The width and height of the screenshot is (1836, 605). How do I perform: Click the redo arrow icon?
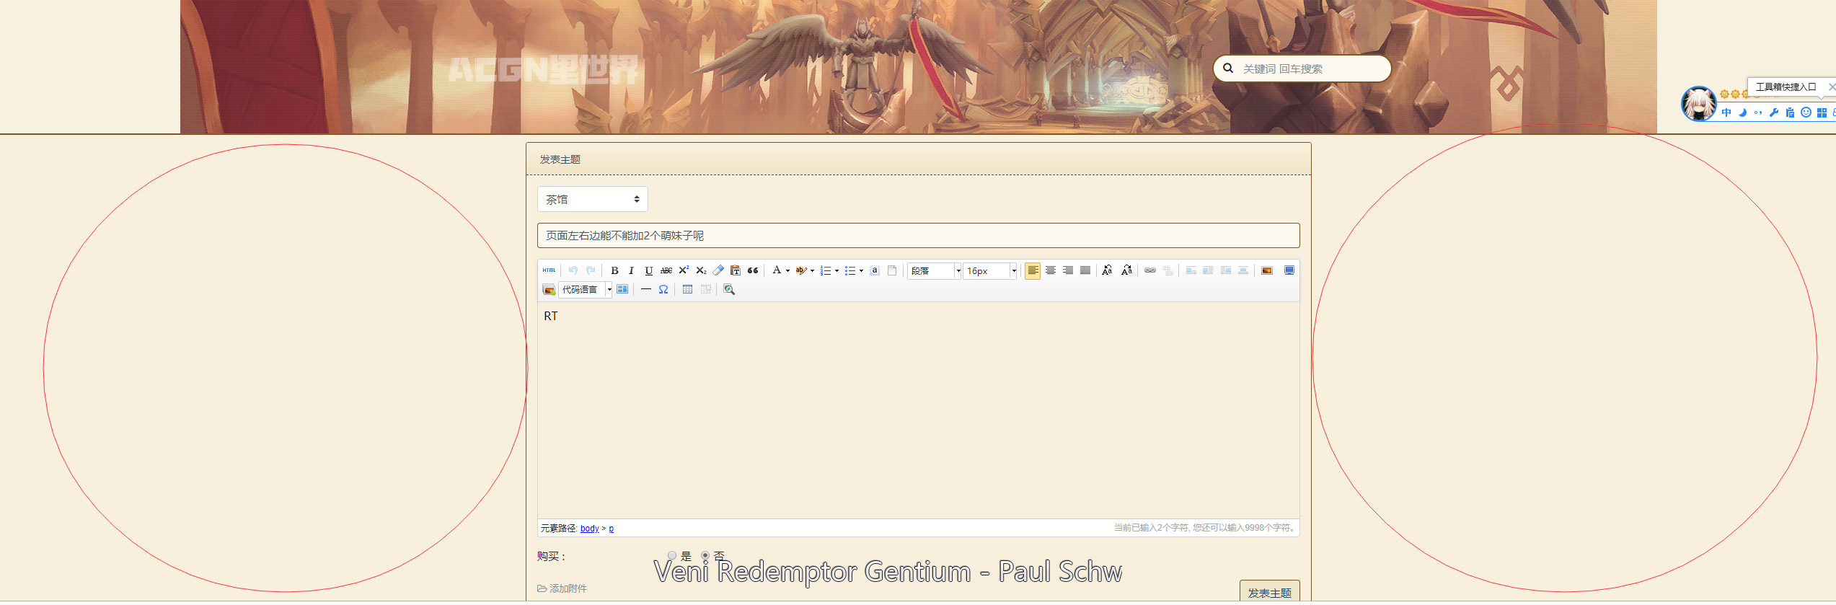coord(591,270)
